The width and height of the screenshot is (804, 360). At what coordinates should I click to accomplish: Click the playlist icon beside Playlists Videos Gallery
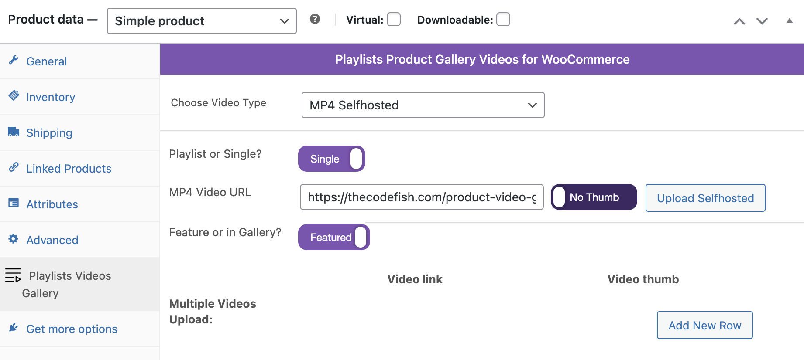[x=13, y=275]
